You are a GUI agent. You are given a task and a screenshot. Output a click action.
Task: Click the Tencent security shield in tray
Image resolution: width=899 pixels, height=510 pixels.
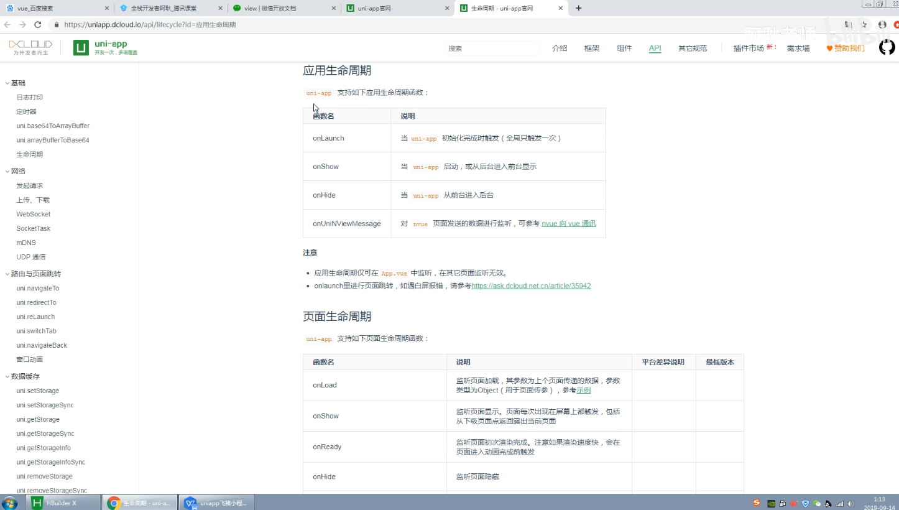[804, 502]
